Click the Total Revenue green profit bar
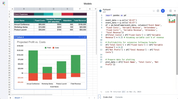178x99 pixels. 76,64
